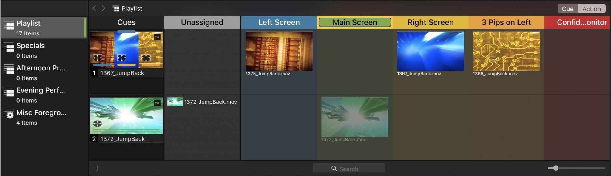Select the Main Screen column header
The height and width of the screenshot is (176, 611).
point(355,22)
